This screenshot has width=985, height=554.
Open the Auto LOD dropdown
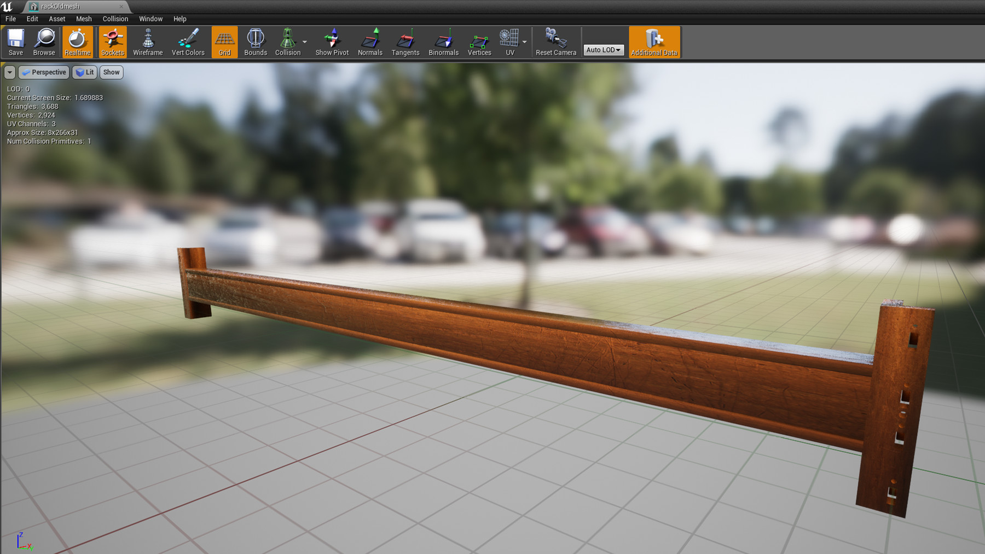coord(603,49)
